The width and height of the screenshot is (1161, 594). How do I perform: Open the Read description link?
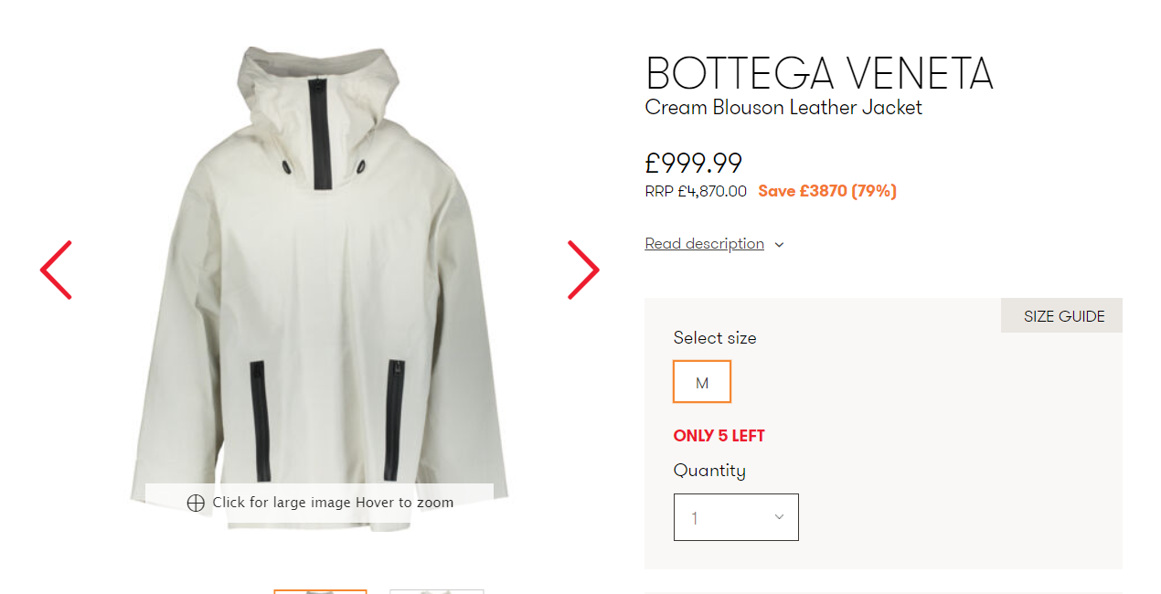[x=704, y=244]
